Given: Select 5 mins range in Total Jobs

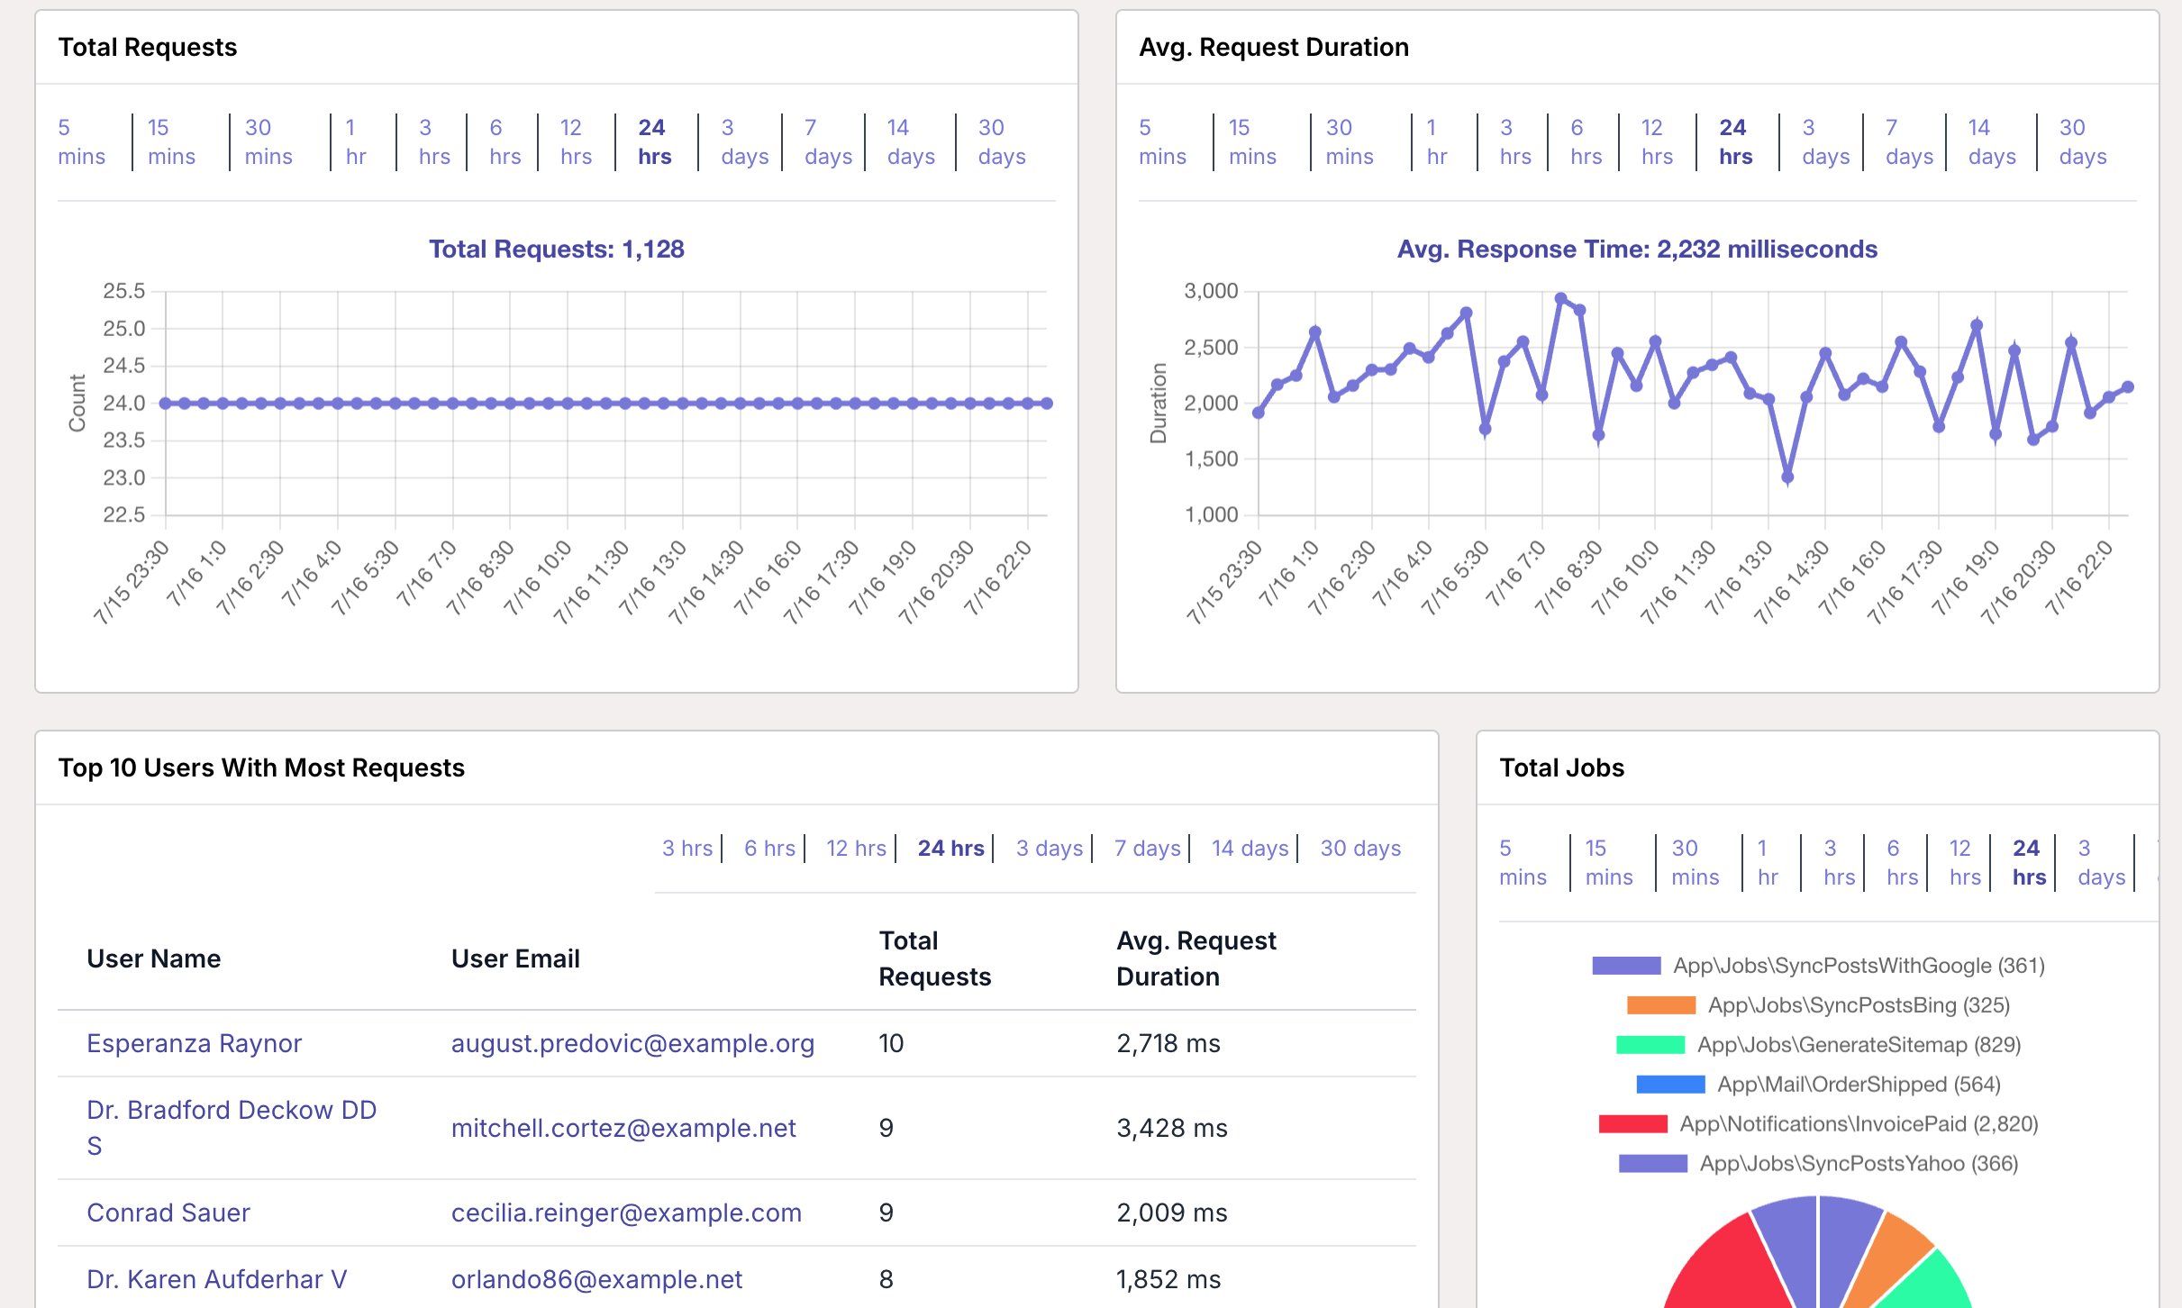Looking at the screenshot, I should click(1523, 863).
